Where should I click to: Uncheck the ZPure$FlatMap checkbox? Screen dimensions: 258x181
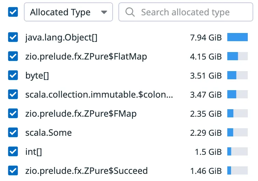pos(13,56)
